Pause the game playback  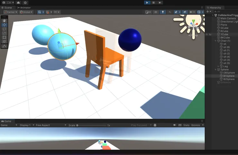(153, 3)
